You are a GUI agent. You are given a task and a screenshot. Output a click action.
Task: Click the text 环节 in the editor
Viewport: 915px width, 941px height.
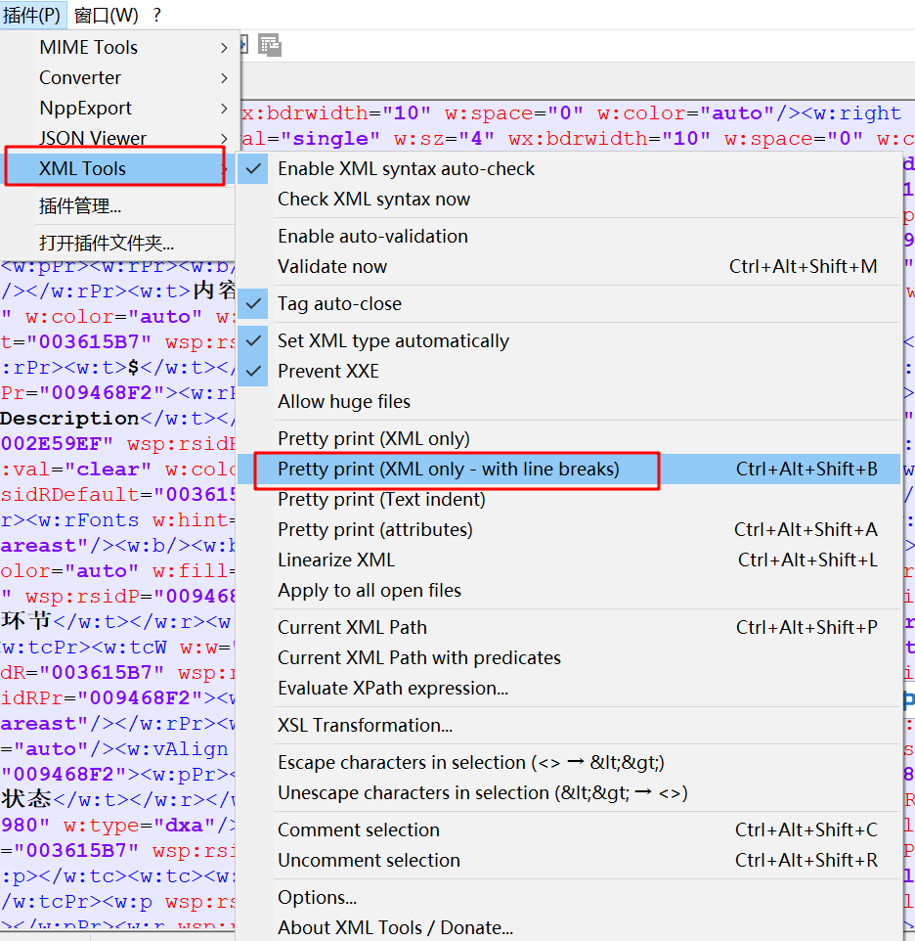coord(25,621)
